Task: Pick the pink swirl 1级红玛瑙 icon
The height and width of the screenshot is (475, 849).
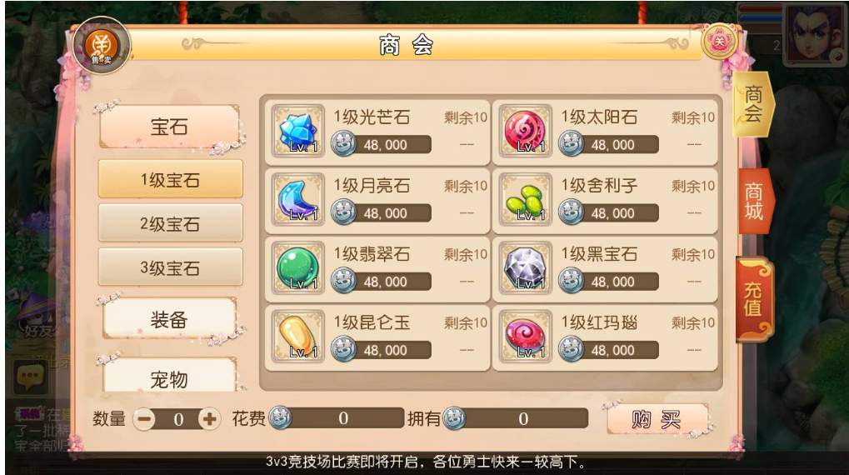Action: [x=525, y=337]
